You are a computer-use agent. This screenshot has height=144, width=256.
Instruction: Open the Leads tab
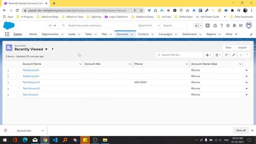pos(72,34)
